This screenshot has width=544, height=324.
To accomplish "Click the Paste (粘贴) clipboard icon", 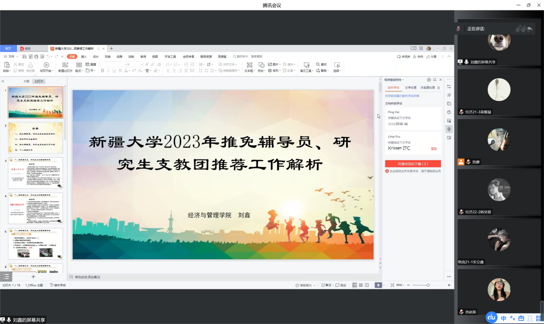I will [x=6, y=65].
